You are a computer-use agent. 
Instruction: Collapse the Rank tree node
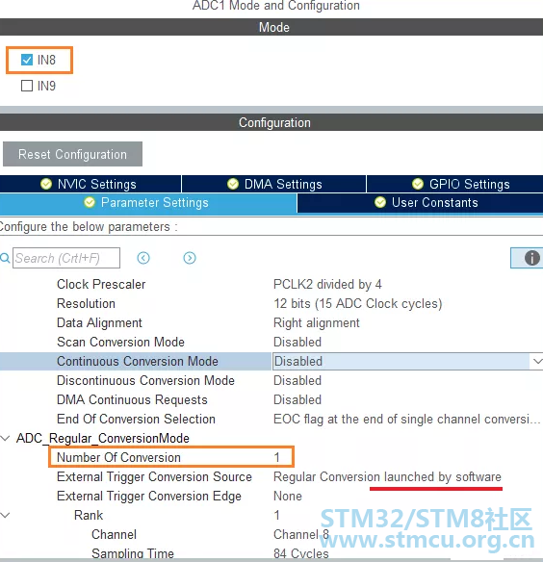click(5, 515)
